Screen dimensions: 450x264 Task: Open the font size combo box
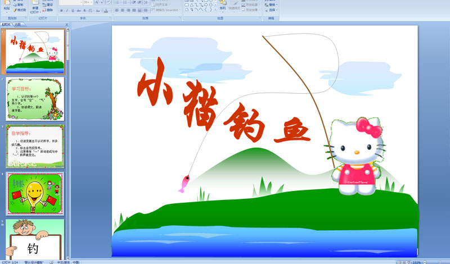click(88, 2)
